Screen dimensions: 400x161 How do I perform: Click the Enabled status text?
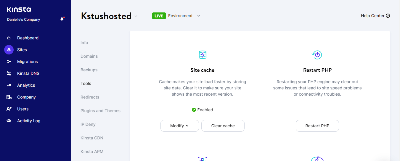[x=205, y=110]
